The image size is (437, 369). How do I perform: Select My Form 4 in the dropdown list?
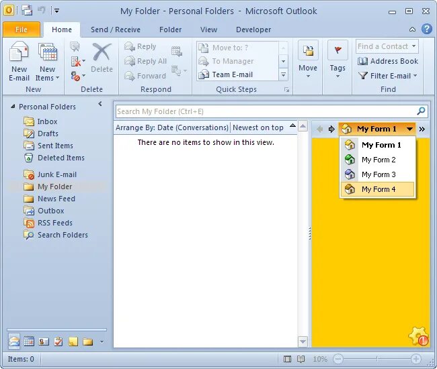coord(378,189)
